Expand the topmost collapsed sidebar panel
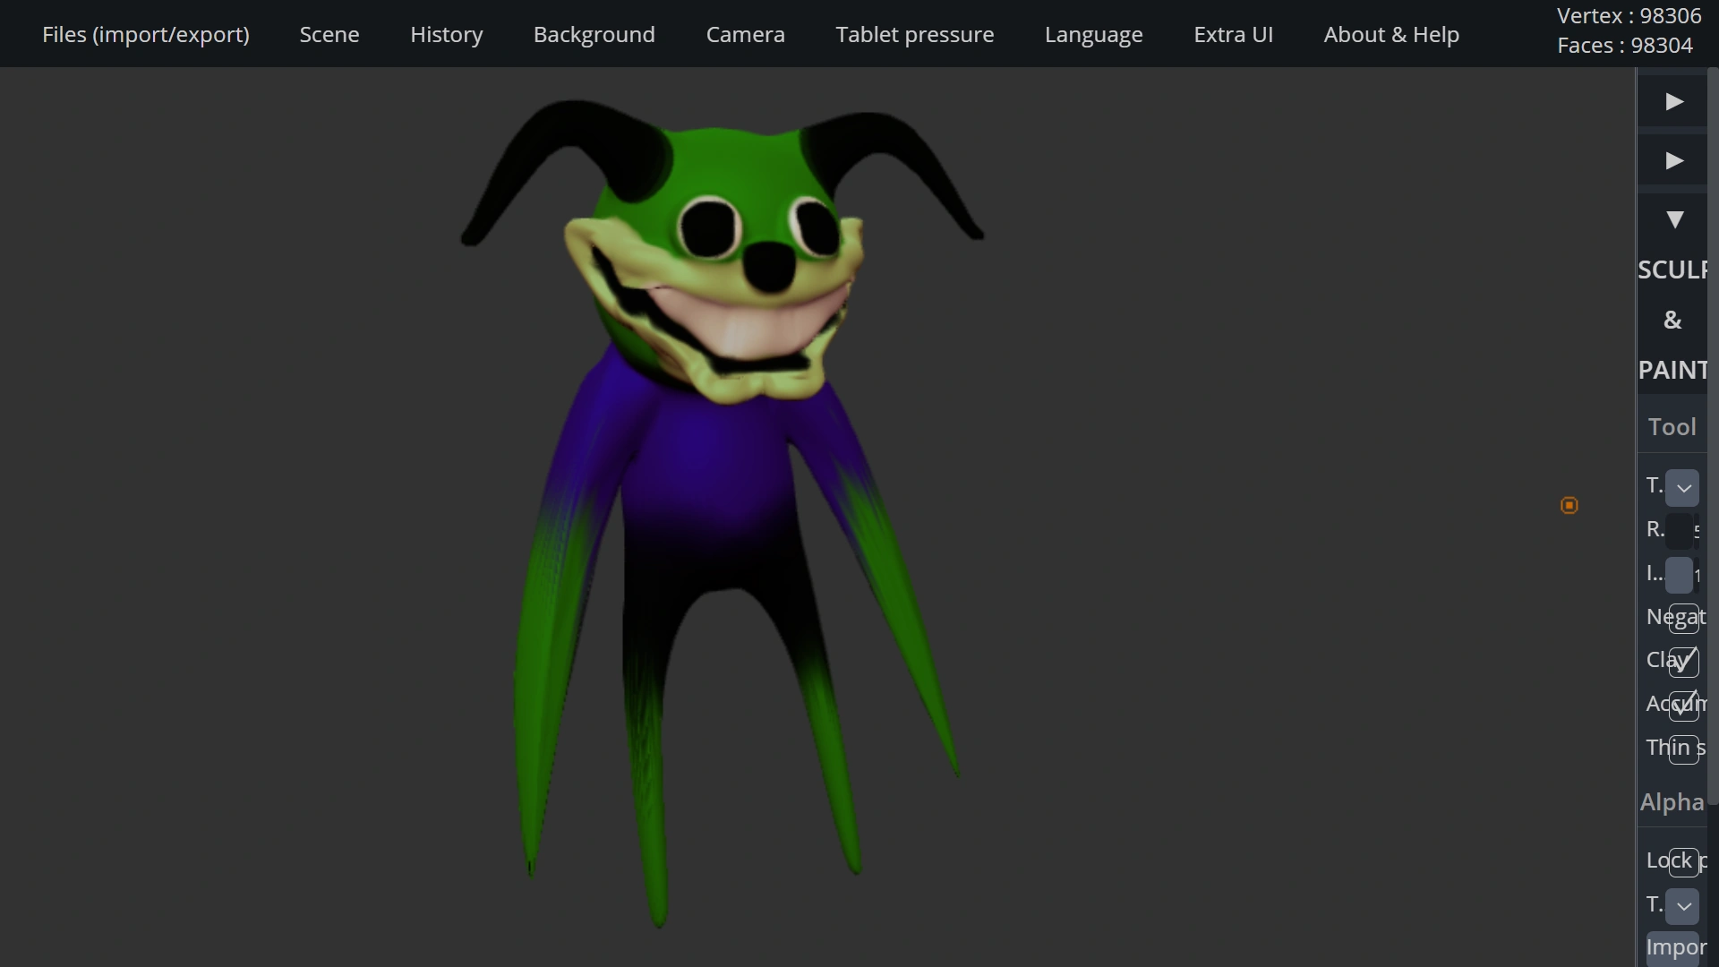The width and height of the screenshot is (1719, 967). (1674, 101)
